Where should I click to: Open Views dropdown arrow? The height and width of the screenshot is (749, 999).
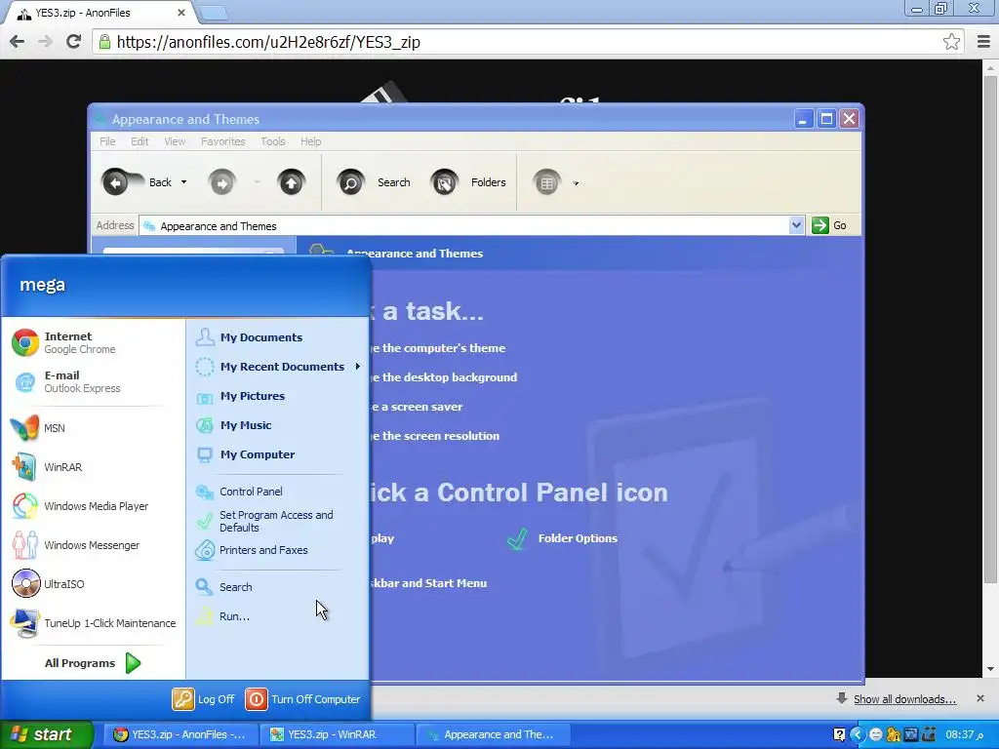pos(576,183)
